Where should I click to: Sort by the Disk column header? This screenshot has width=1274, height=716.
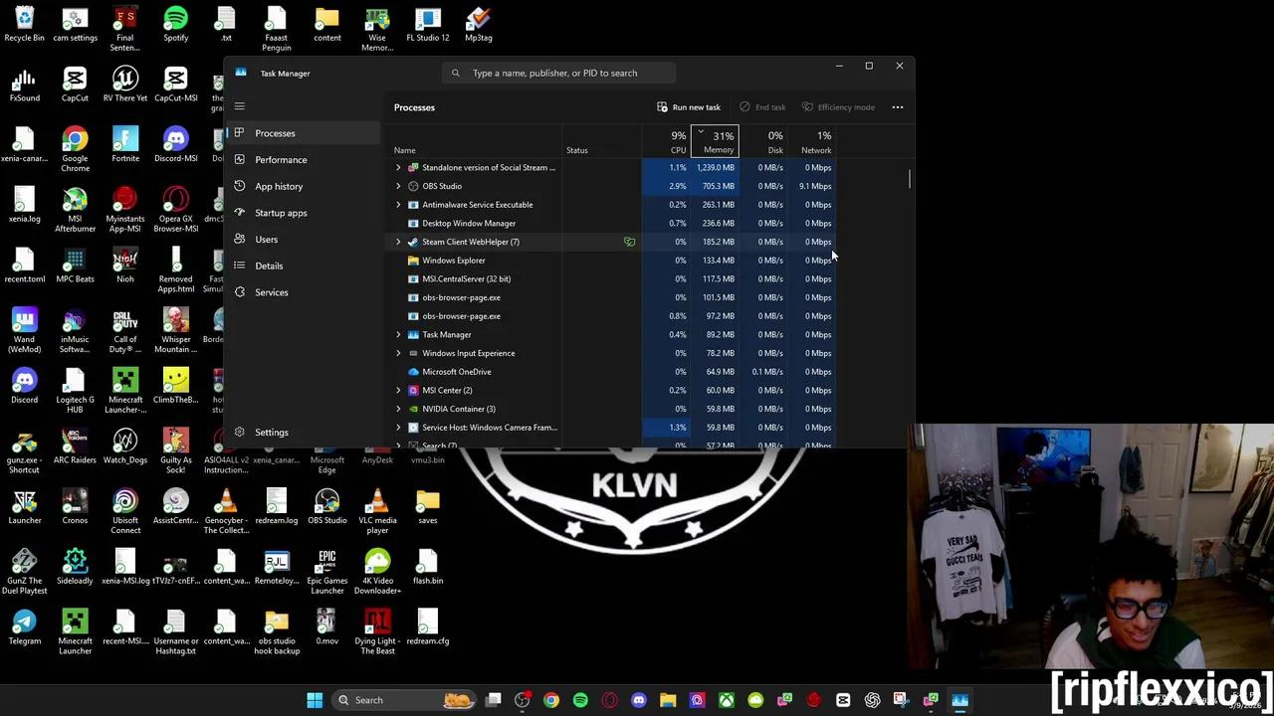tap(764, 141)
